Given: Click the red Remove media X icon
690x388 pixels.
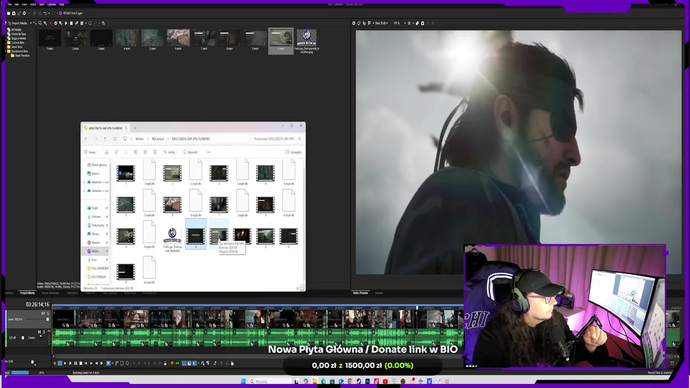Looking at the screenshot, I should click(51, 23).
